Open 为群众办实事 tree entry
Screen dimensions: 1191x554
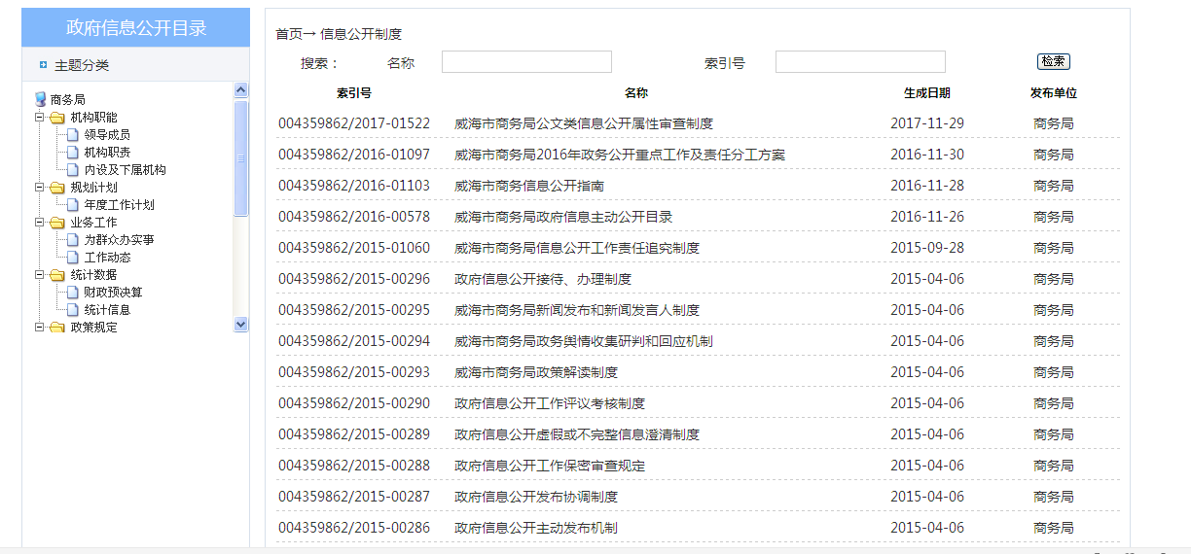(x=119, y=240)
